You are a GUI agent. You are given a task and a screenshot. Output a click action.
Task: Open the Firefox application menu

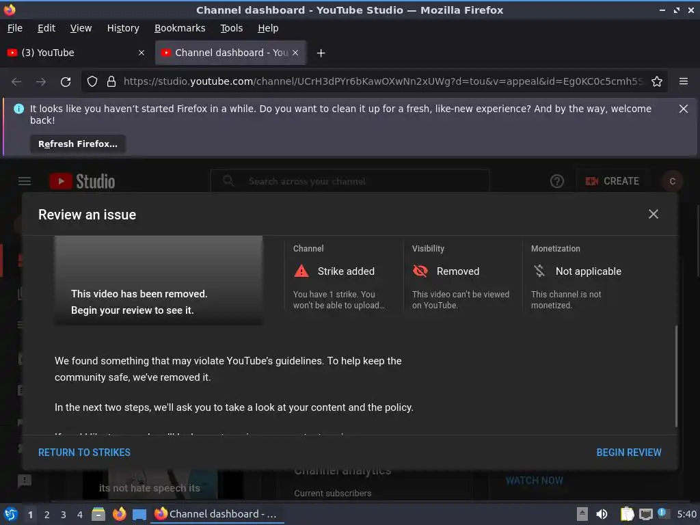coord(684,82)
